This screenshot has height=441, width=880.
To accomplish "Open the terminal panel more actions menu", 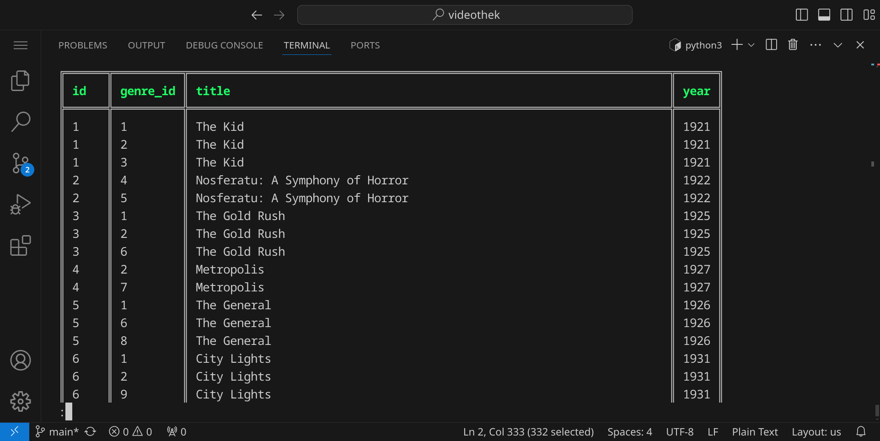I will click(815, 45).
